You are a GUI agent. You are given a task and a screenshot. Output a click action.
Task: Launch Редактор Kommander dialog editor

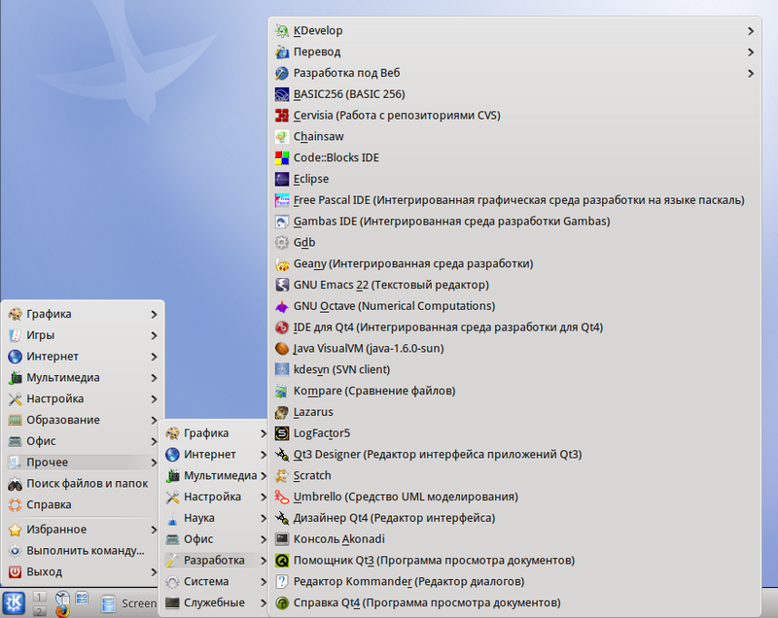[514, 582]
